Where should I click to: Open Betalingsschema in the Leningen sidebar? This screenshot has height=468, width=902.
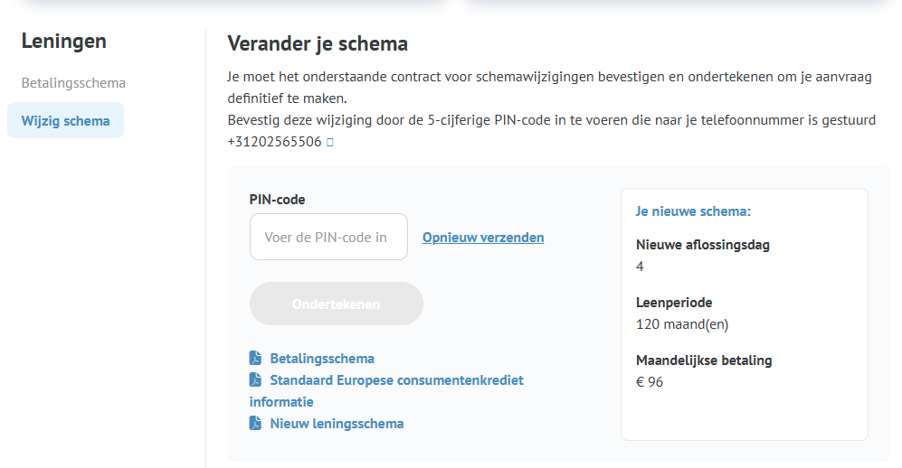[x=73, y=83]
